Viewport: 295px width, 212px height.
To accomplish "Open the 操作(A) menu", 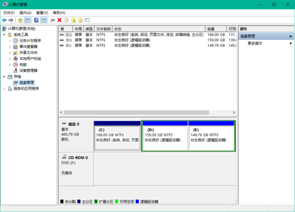I will (x=25, y=12).
